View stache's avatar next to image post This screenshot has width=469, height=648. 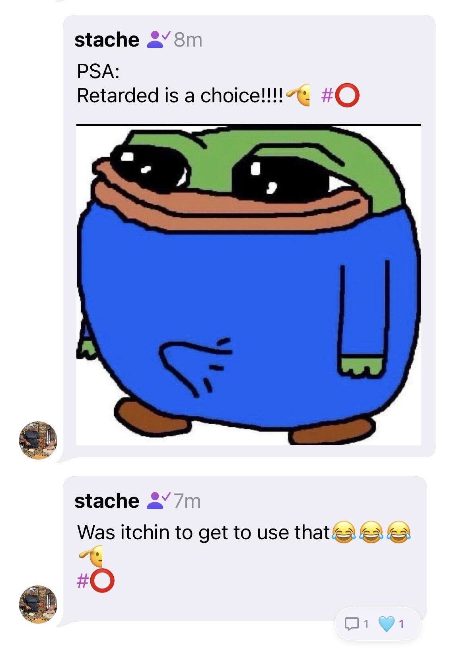click(x=38, y=440)
